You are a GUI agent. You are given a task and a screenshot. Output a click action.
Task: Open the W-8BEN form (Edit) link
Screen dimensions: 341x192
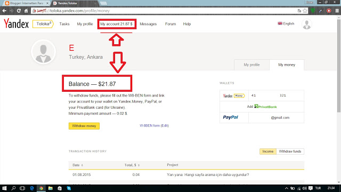click(154, 126)
